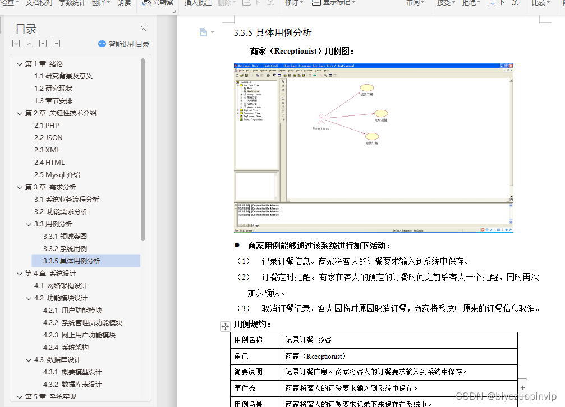
Task: Click the downward-chevron icon under 目录
Action: (16, 44)
